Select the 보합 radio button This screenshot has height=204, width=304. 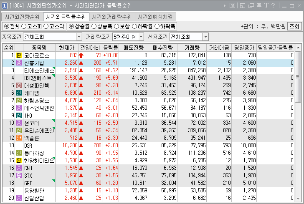(117, 26)
